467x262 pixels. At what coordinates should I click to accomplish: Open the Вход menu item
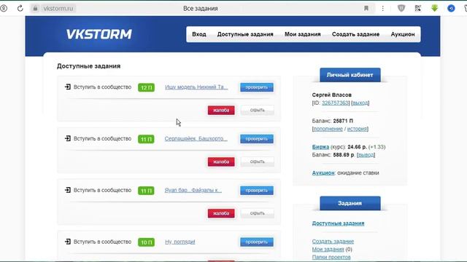(x=199, y=34)
